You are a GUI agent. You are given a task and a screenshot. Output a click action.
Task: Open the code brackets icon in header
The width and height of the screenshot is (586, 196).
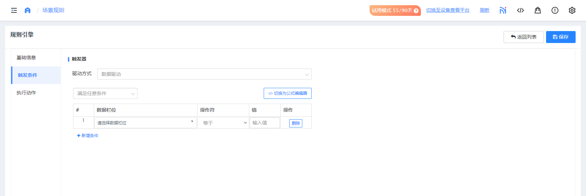[x=521, y=10]
